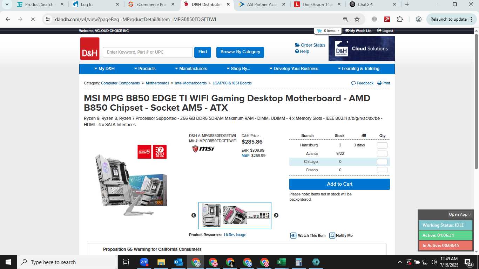Open Chrome extensions puzzle icon
This screenshot has height=269, width=479.
click(400, 19)
